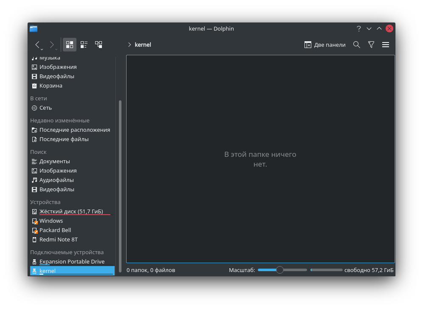Click Устройства section header
The height and width of the screenshot is (309, 423).
[x=45, y=202]
